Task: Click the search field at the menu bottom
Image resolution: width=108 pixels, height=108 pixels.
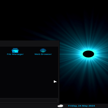Action: pos(29,101)
